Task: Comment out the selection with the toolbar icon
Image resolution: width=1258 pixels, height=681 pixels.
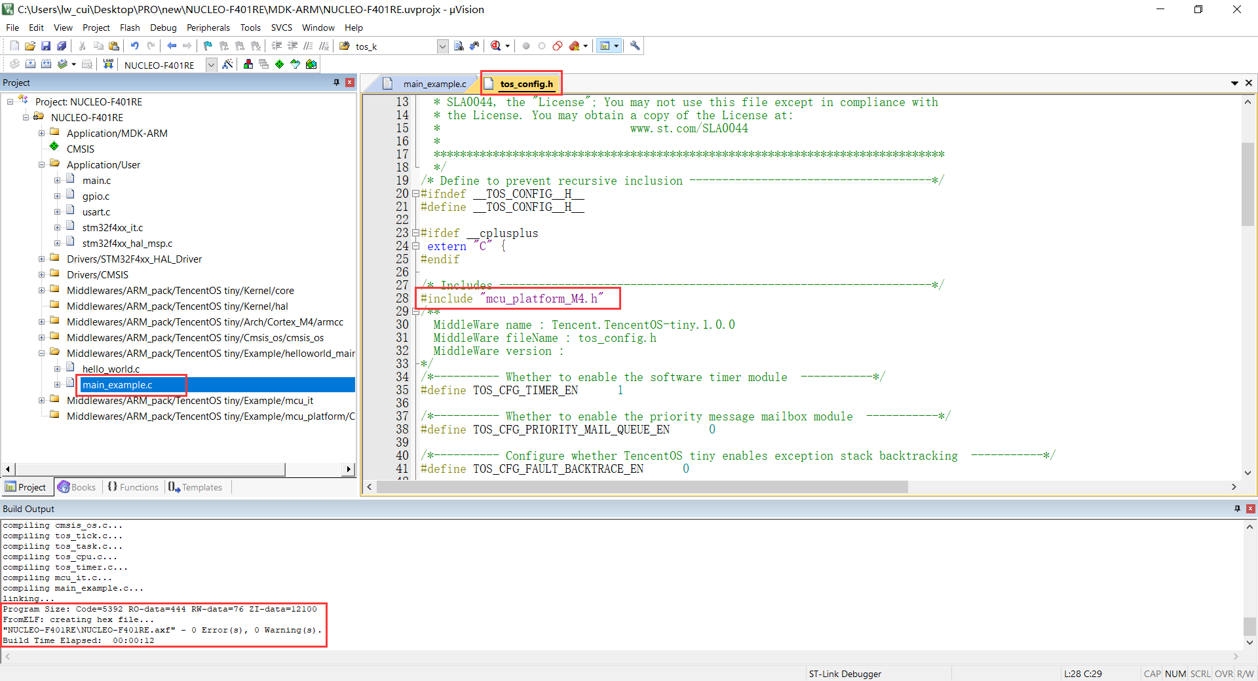Action: click(x=308, y=46)
